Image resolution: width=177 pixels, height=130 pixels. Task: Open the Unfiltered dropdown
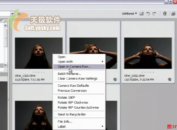(129, 14)
